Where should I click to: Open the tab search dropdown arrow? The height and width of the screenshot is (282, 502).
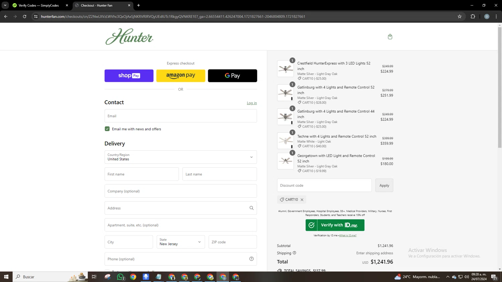coord(5,5)
